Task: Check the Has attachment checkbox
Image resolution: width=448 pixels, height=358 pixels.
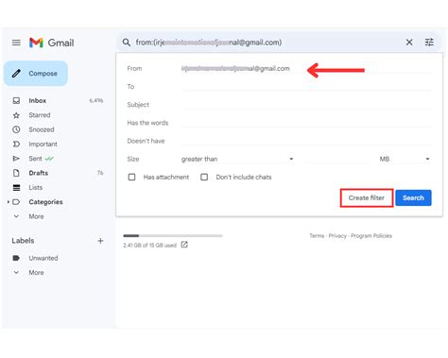Action: (131, 177)
